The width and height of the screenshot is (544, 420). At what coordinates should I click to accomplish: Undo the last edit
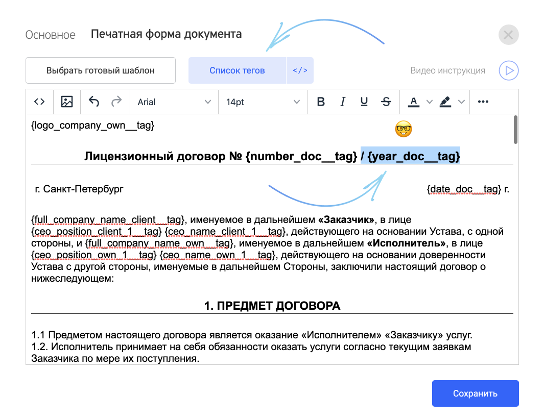(x=93, y=102)
